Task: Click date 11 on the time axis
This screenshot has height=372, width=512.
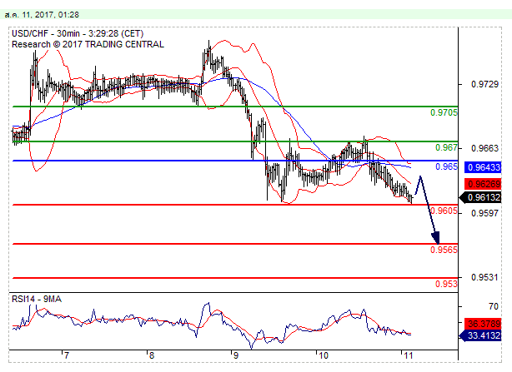Action: click(408, 355)
